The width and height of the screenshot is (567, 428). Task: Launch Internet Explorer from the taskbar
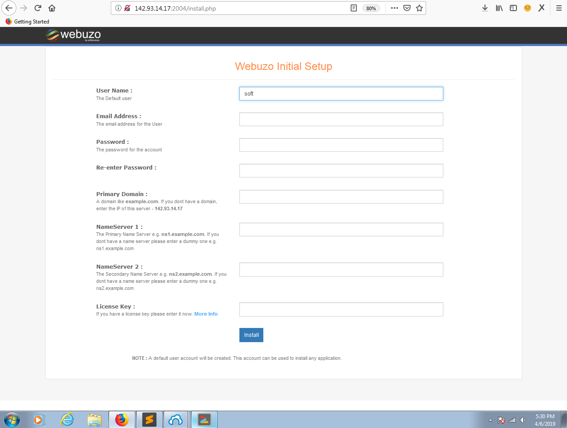click(67, 419)
